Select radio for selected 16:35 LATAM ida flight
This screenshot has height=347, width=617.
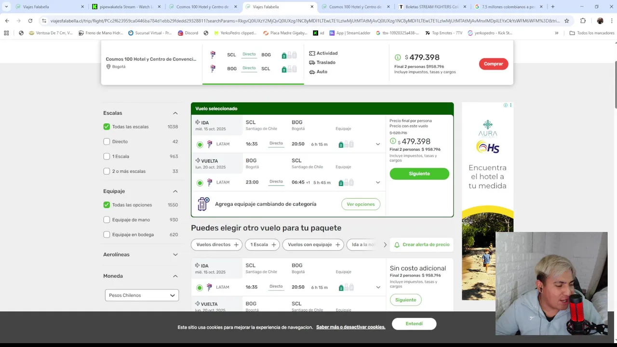pyautogui.click(x=200, y=145)
